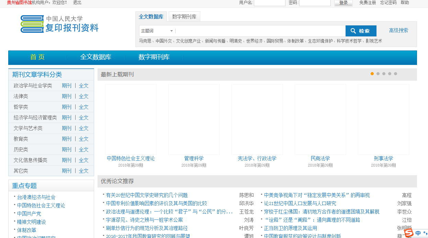Click the magnifier search icon on 检索 button
This screenshot has width=428, height=238.
(353, 31)
